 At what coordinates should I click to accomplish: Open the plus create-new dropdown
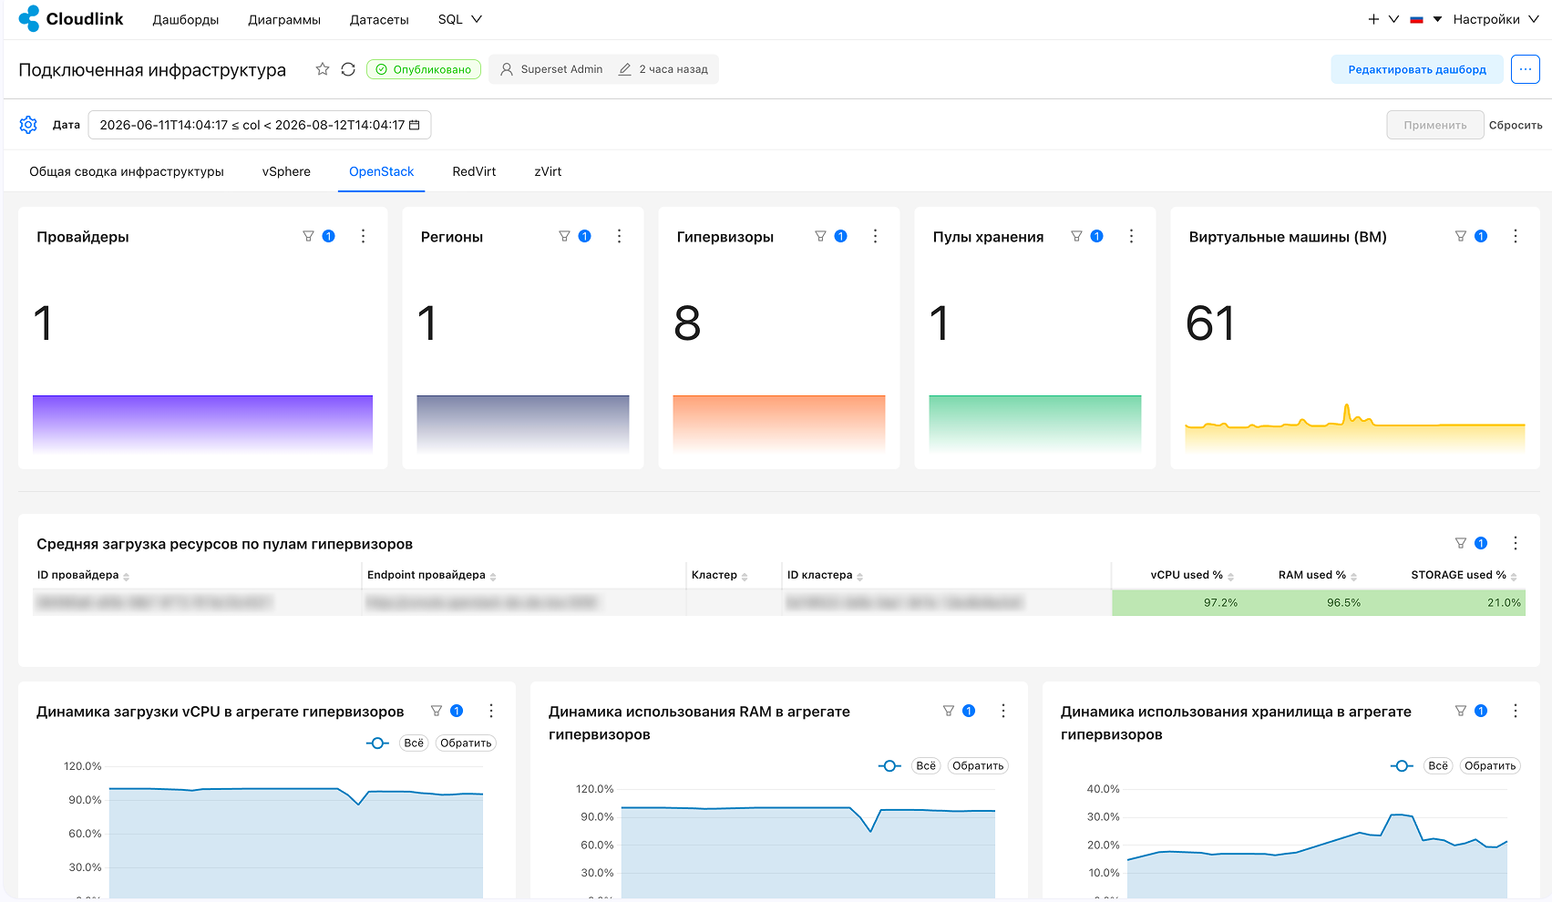click(1382, 19)
